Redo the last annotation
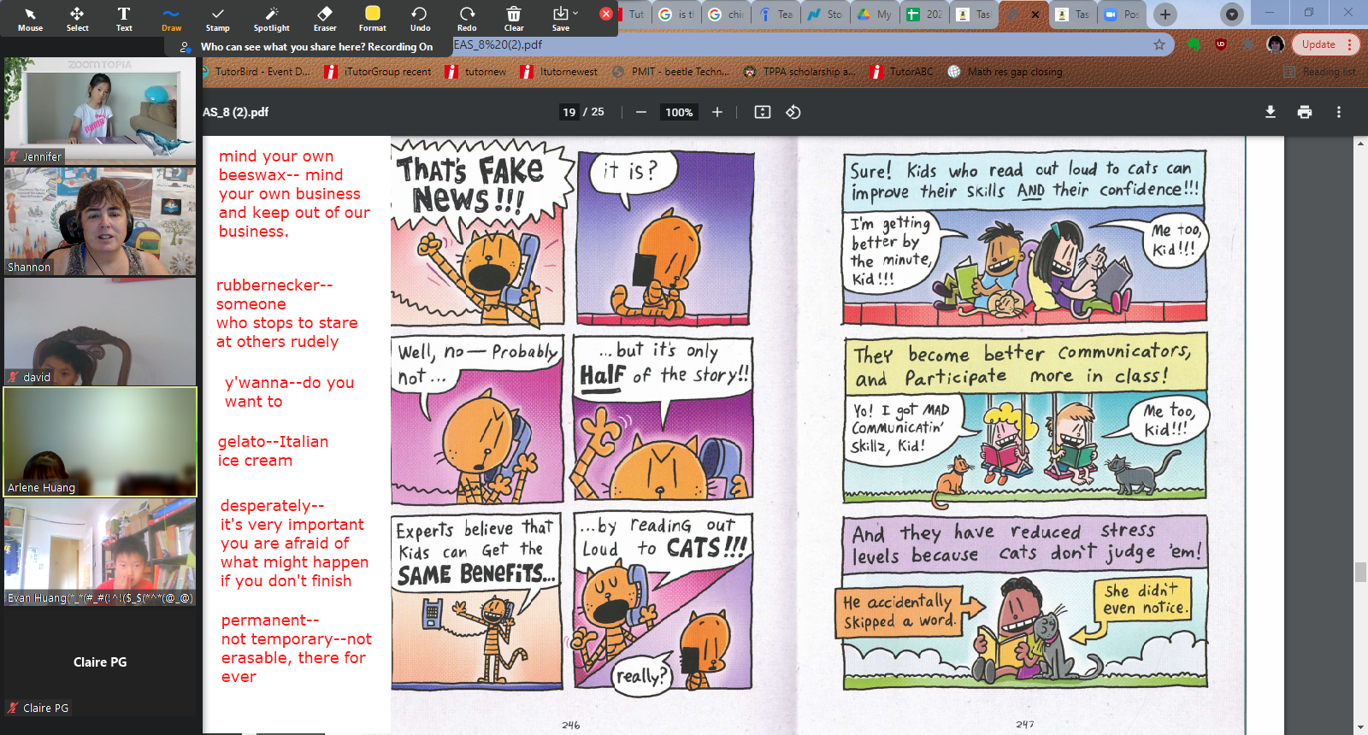Image resolution: width=1368 pixels, height=735 pixels. [467, 19]
